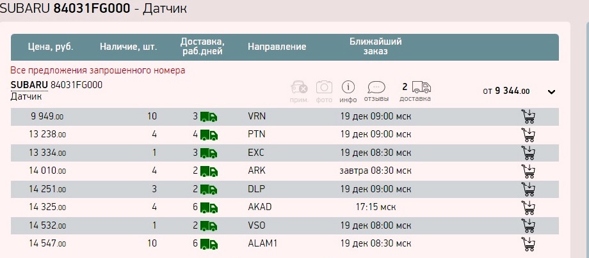Collapse the offers list with chevron arrow
The width and height of the screenshot is (589, 258).
[x=551, y=92]
